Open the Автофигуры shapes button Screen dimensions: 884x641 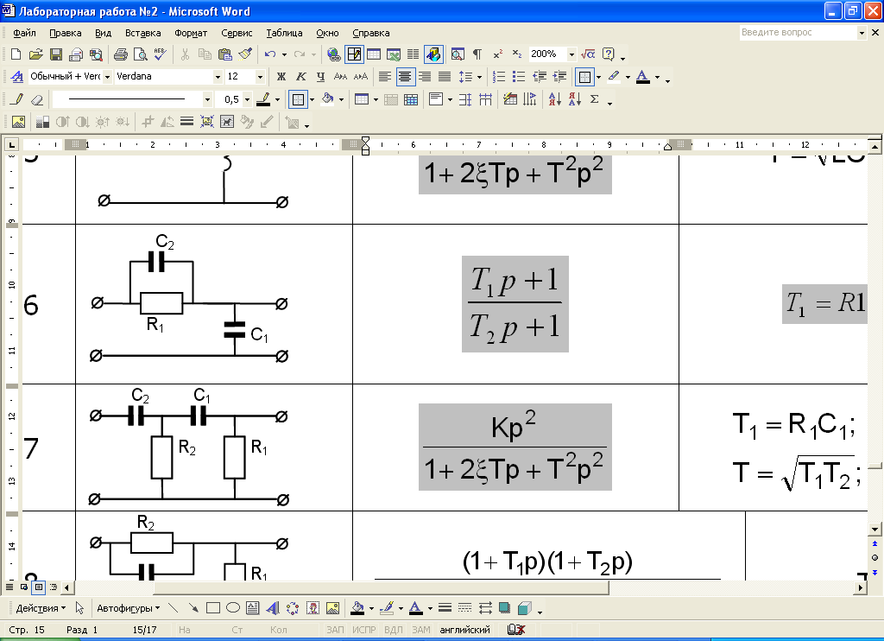click(x=128, y=608)
